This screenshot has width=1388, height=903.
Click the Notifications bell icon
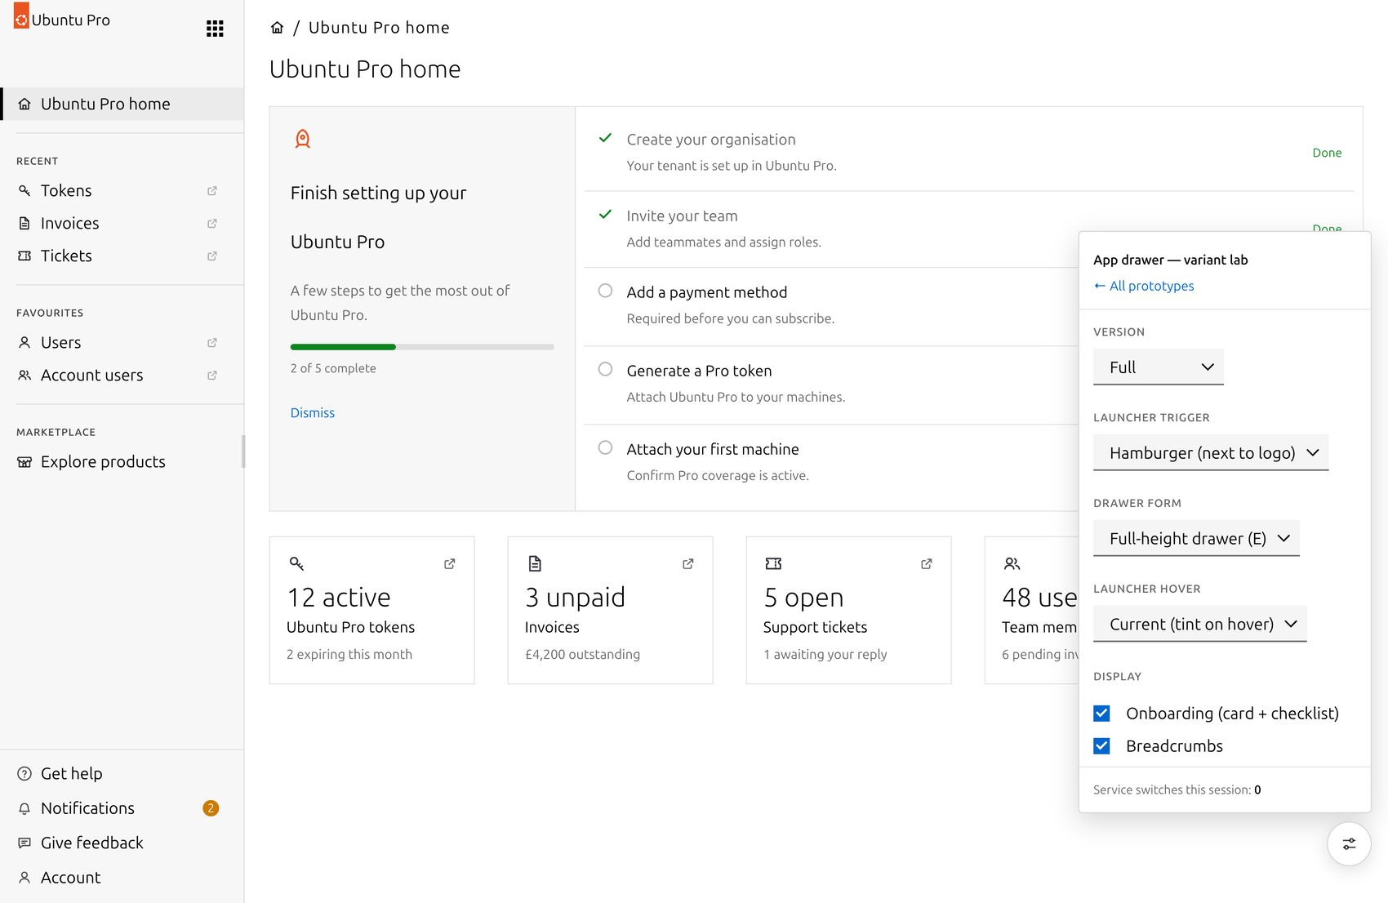24,808
